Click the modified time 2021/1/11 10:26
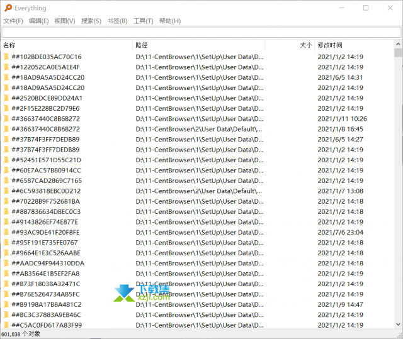 pos(343,119)
